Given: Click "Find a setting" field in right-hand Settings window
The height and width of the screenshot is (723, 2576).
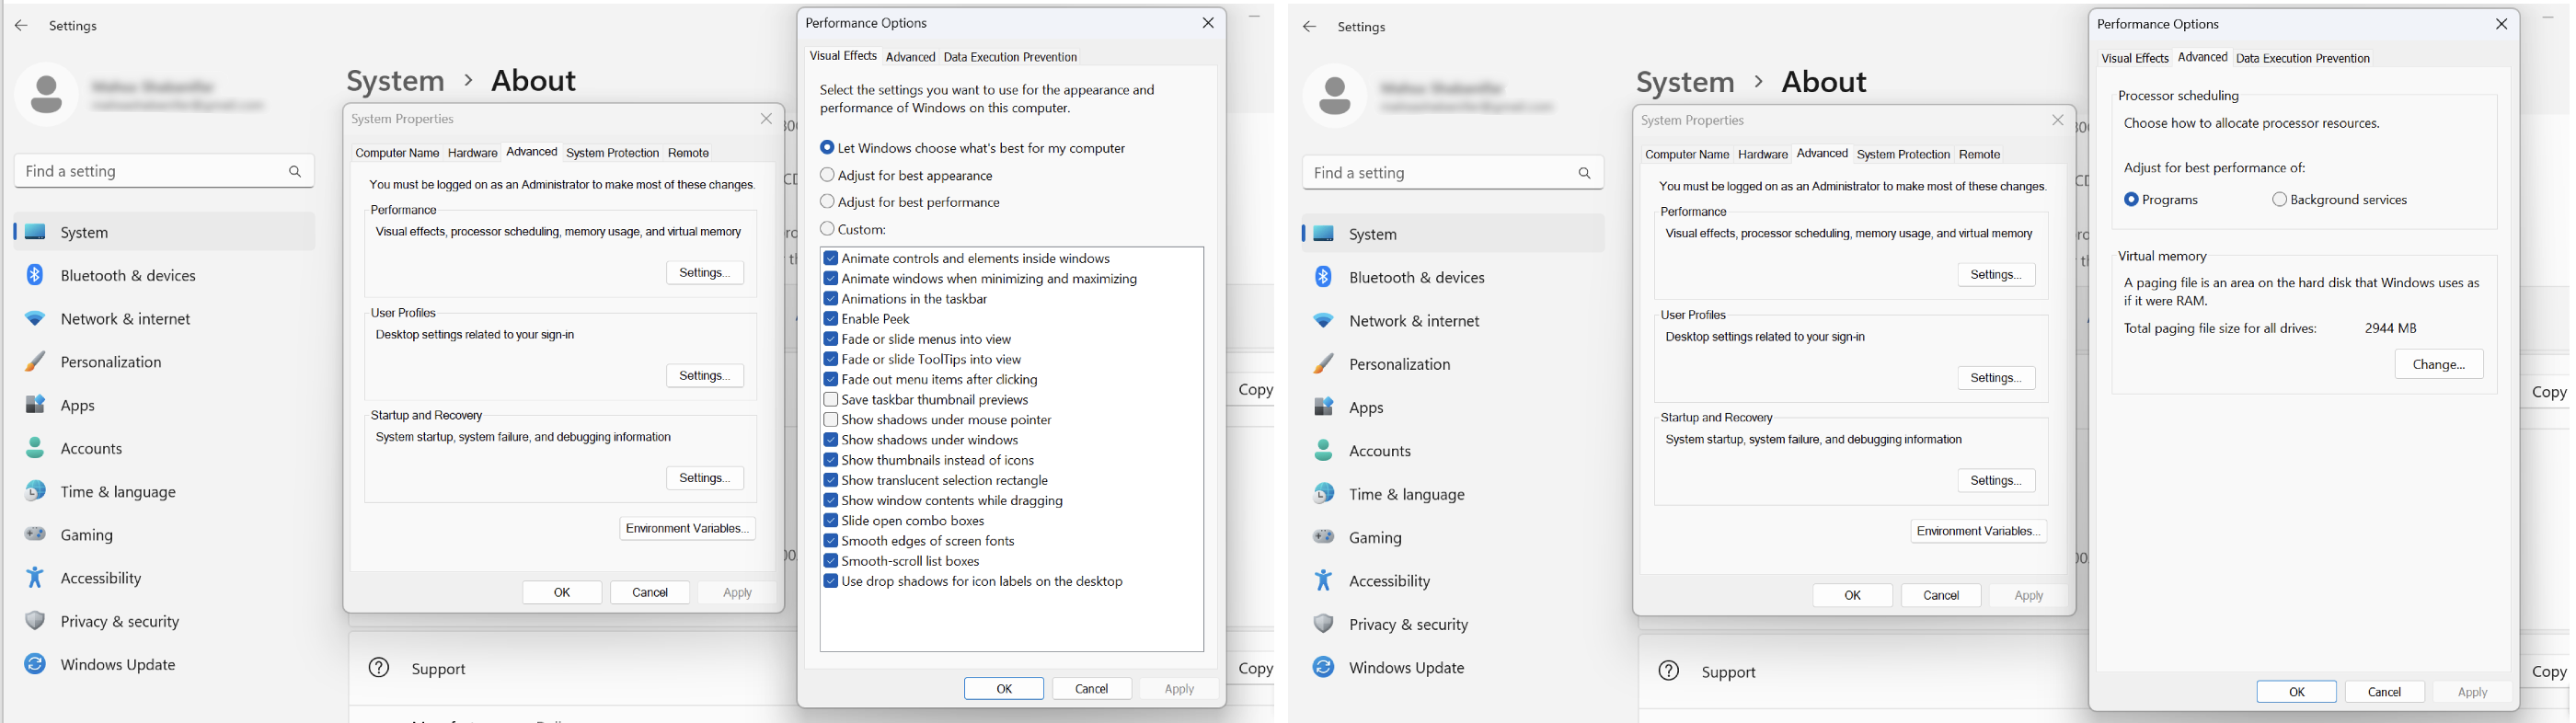Looking at the screenshot, I should click(x=1453, y=173).
